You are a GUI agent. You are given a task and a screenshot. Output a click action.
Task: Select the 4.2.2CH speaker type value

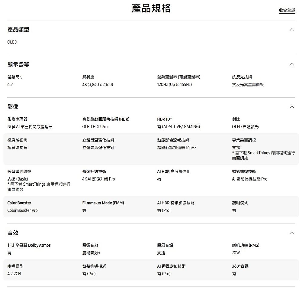point(14,274)
